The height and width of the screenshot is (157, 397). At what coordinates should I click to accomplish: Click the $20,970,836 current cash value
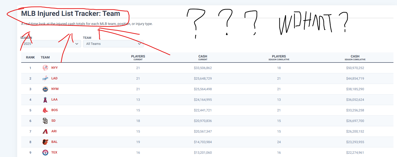point(203,121)
